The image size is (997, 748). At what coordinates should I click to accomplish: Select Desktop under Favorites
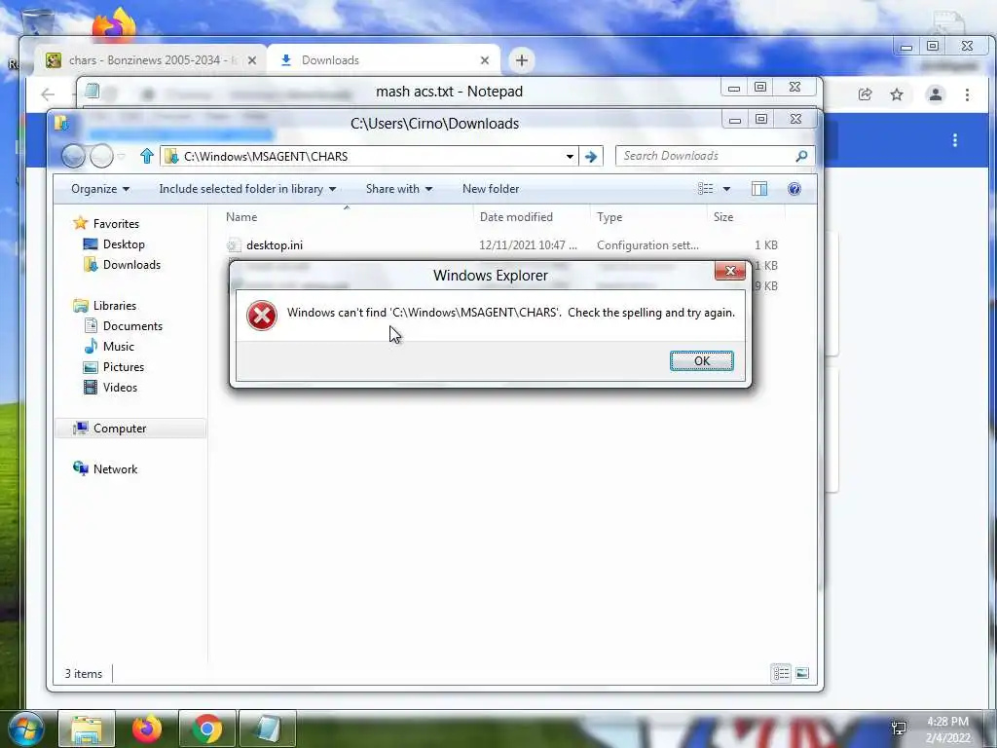click(x=124, y=244)
